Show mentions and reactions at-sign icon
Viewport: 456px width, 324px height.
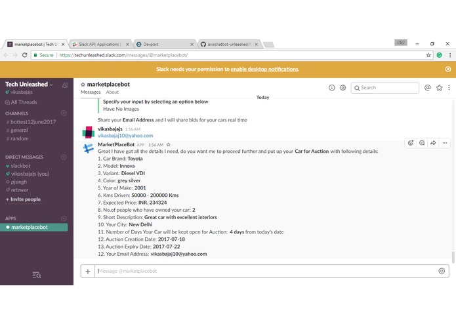point(428,88)
